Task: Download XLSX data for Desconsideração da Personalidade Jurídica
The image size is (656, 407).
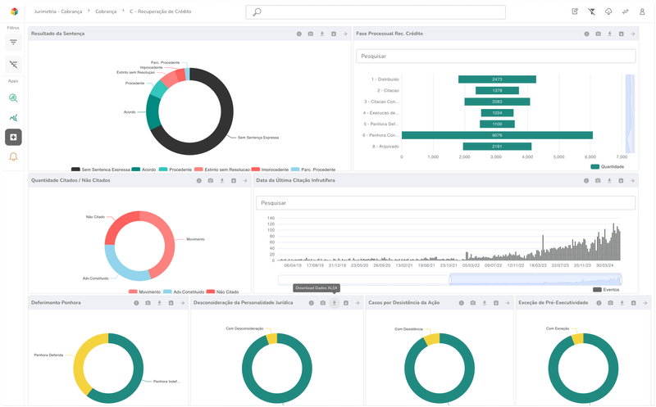Action: pyautogui.click(x=334, y=303)
